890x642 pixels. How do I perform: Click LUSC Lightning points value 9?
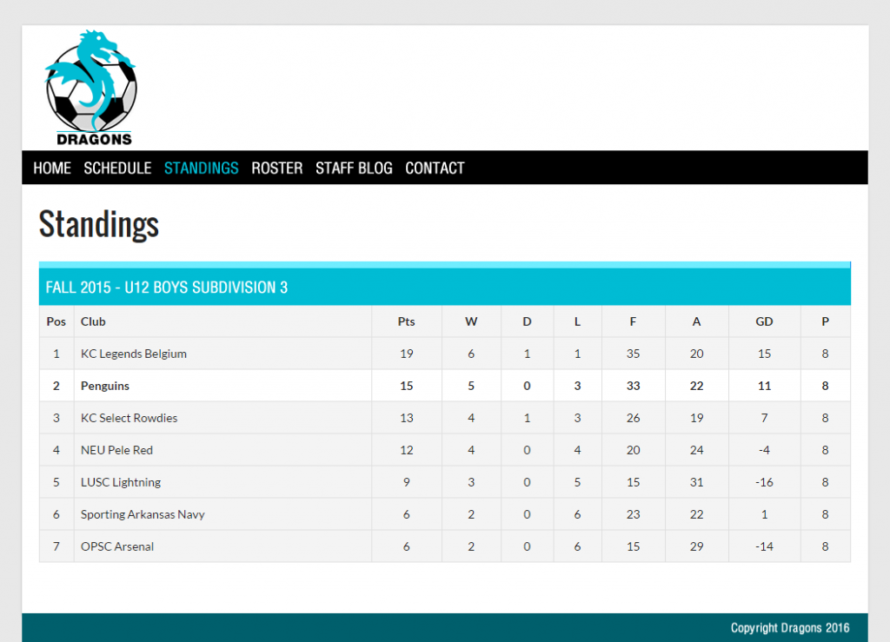407,483
